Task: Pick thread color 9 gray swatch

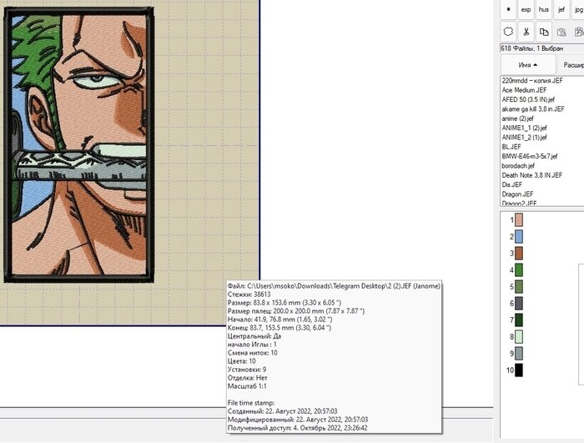Action: click(518, 353)
